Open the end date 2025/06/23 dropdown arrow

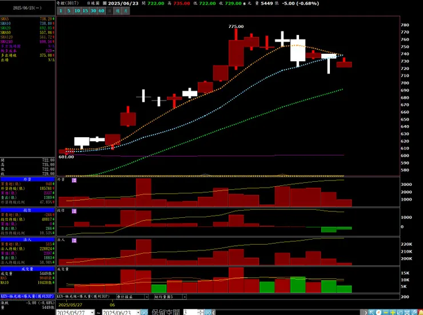click(138, 313)
